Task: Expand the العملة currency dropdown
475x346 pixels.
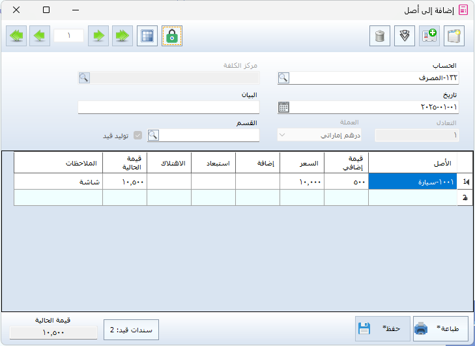Action: pos(283,136)
